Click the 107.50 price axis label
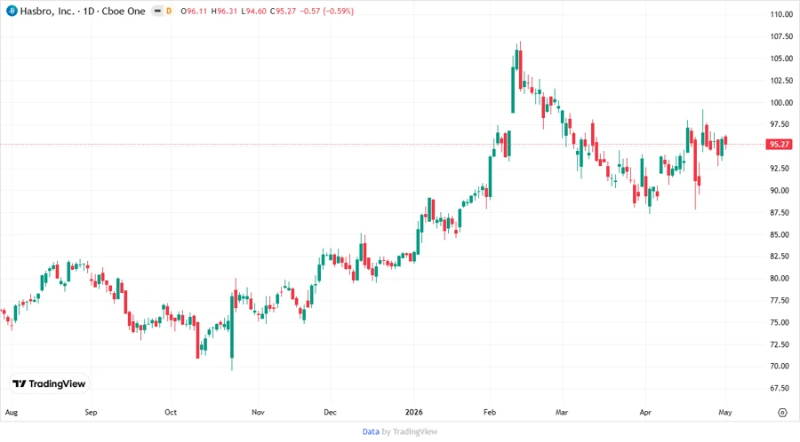 point(781,36)
